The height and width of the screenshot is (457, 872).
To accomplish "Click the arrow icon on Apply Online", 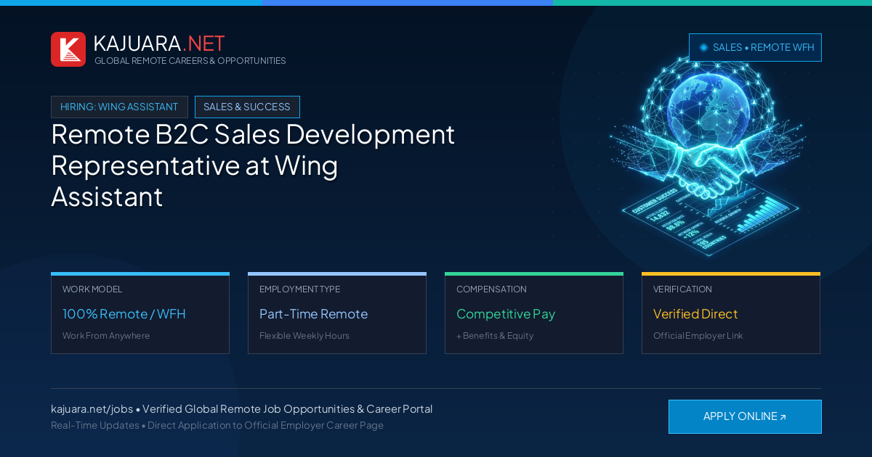I will 783,417.
